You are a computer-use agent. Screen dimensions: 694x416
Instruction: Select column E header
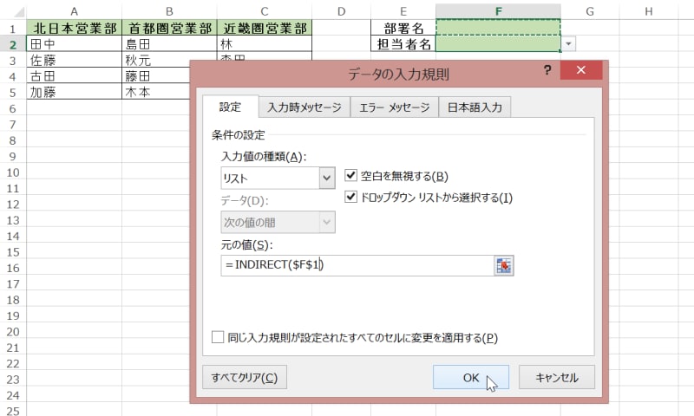[x=403, y=11]
